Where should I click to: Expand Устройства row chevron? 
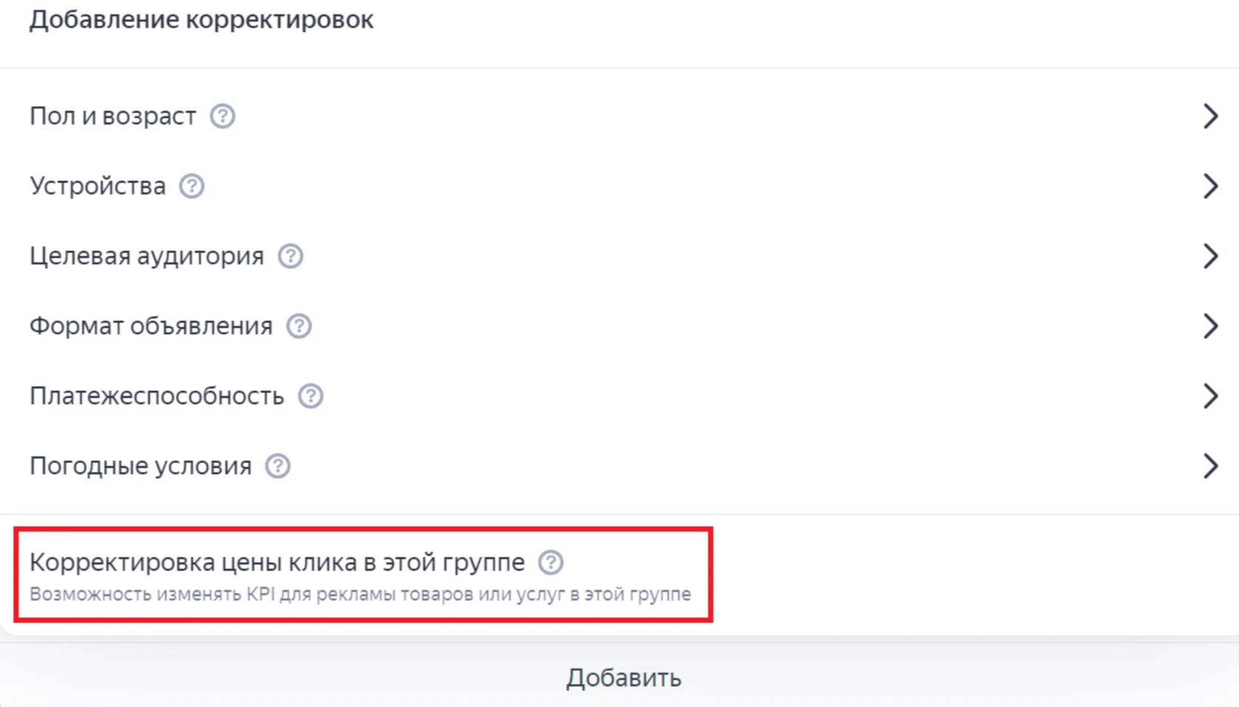click(x=1210, y=186)
